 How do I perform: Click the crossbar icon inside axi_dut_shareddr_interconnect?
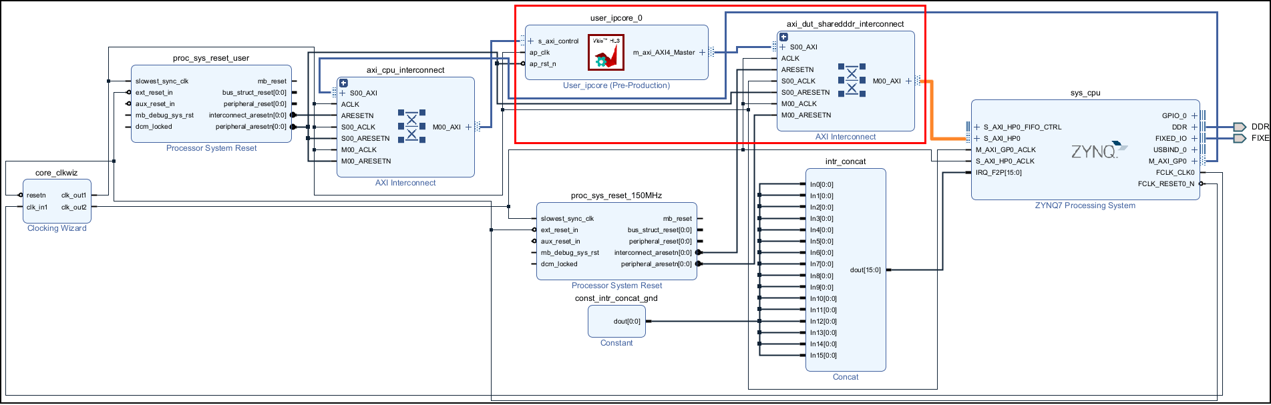(x=852, y=80)
